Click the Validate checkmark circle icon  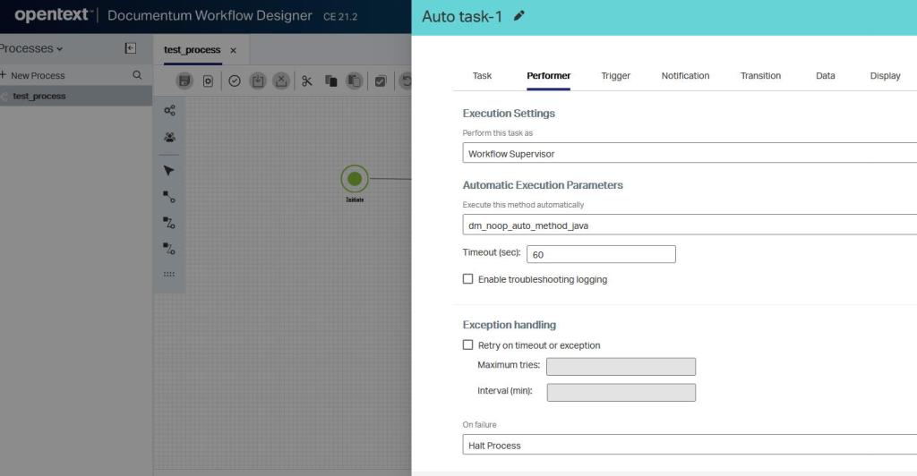coord(235,81)
